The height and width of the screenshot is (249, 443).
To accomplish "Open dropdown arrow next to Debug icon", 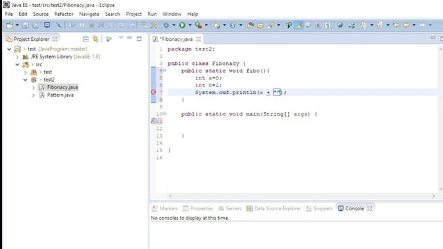I will [174, 25].
